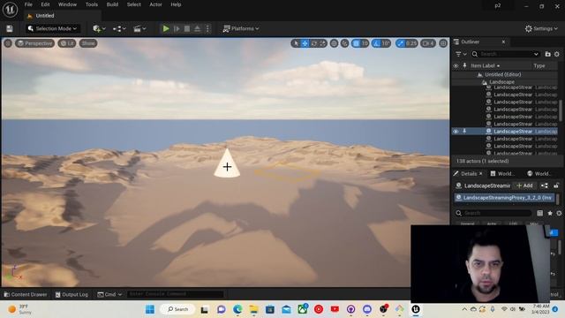Toggle the Details panel lock icon
Screen dimensions: 565x318
[556, 185]
